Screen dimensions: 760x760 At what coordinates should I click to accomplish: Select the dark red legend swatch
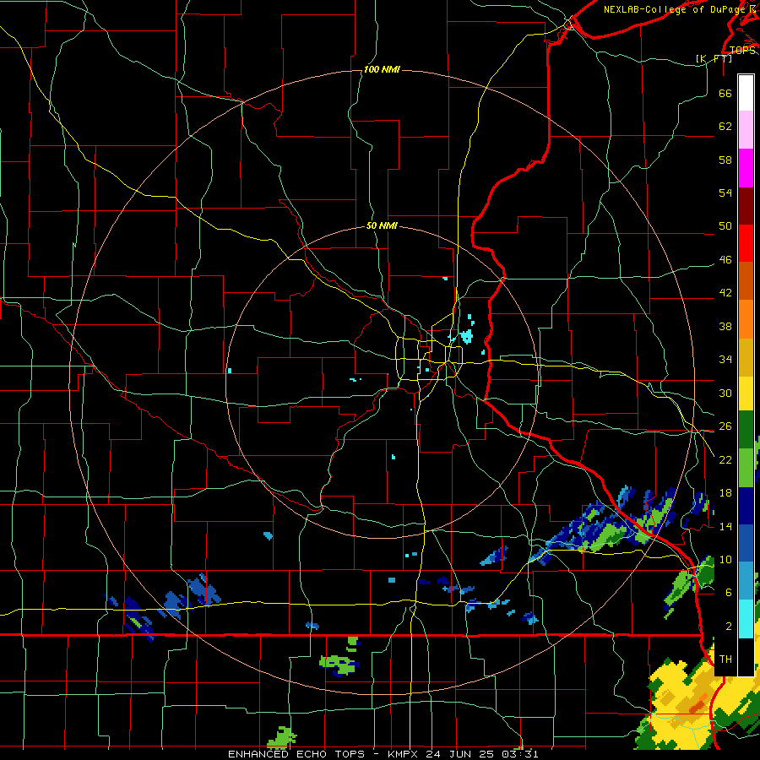746,205
